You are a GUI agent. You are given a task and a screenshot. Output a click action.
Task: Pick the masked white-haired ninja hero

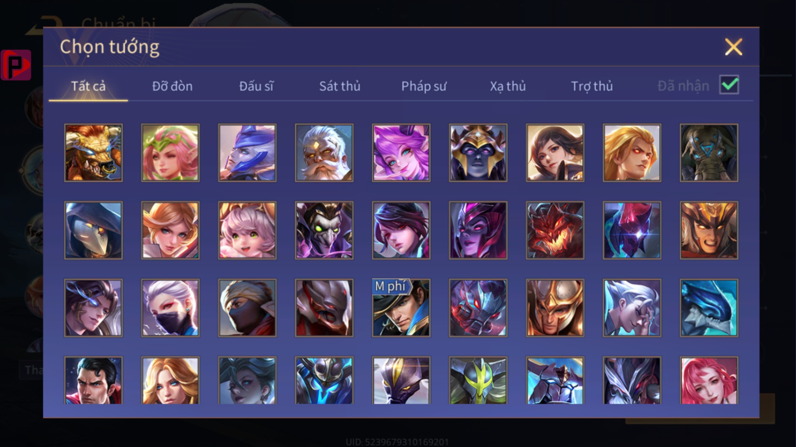(x=170, y=308)
